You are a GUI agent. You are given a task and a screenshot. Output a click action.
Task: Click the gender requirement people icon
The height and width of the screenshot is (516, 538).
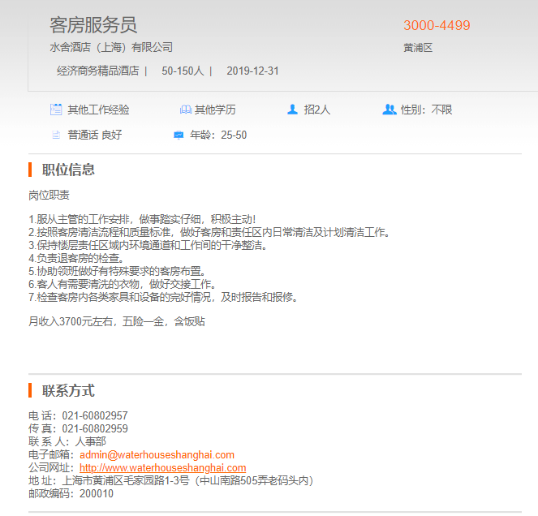click(x=389, y=110)
